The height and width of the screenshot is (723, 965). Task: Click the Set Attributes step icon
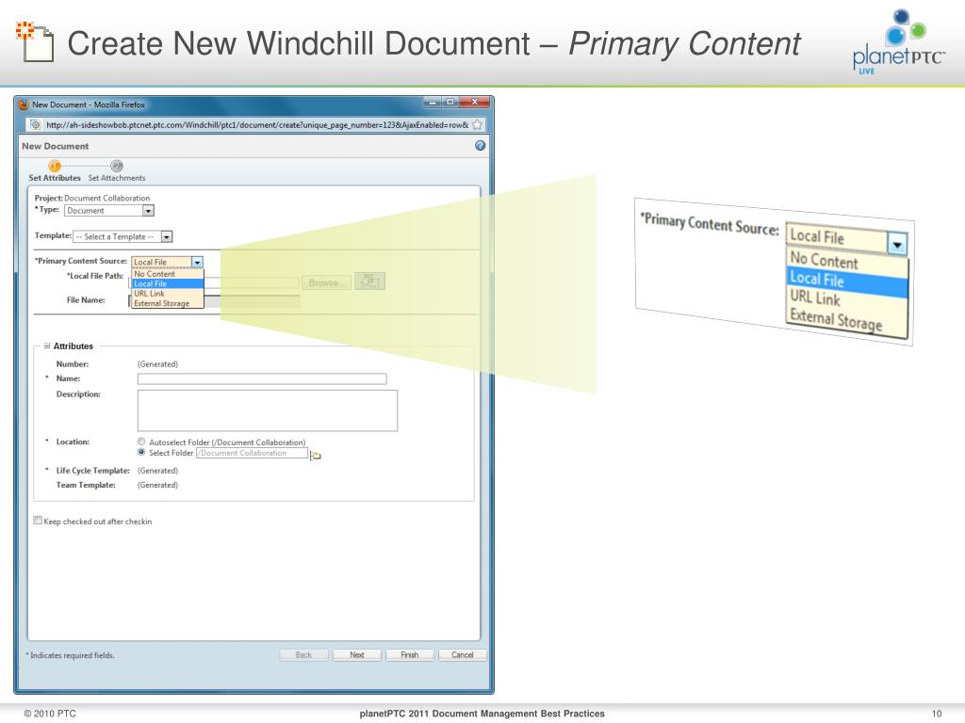55,166
